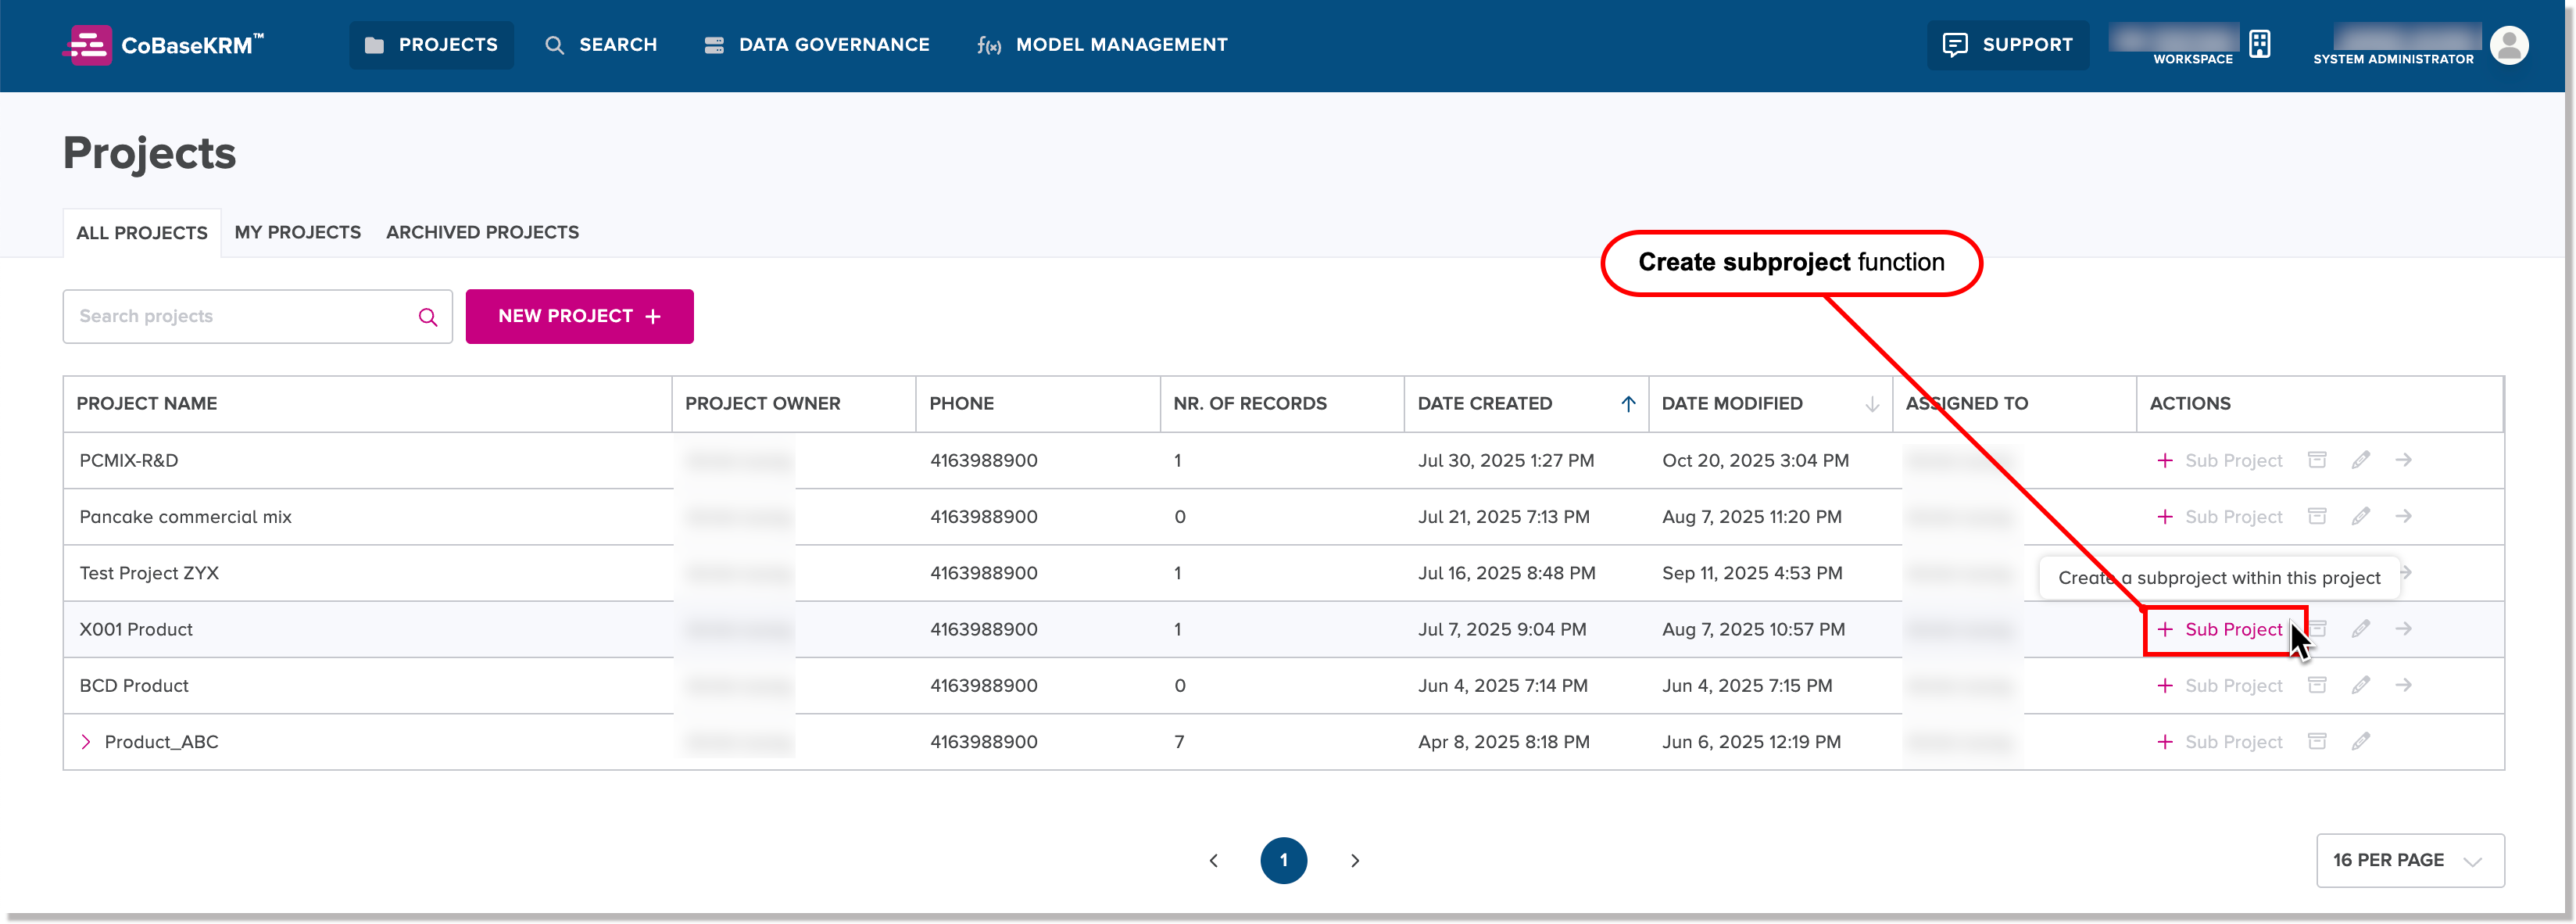Expand the Product_ABC project row
Screen dimensions: 2576x924
coord(87,742)
